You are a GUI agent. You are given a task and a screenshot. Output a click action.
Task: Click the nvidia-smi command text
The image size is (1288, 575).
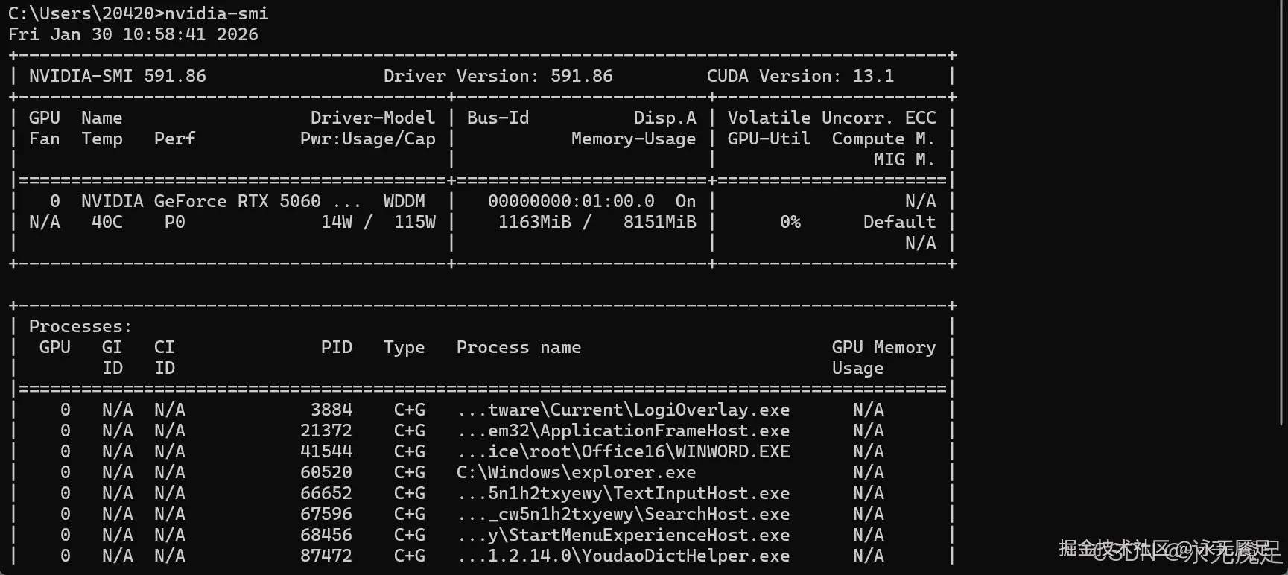point(216,13)
